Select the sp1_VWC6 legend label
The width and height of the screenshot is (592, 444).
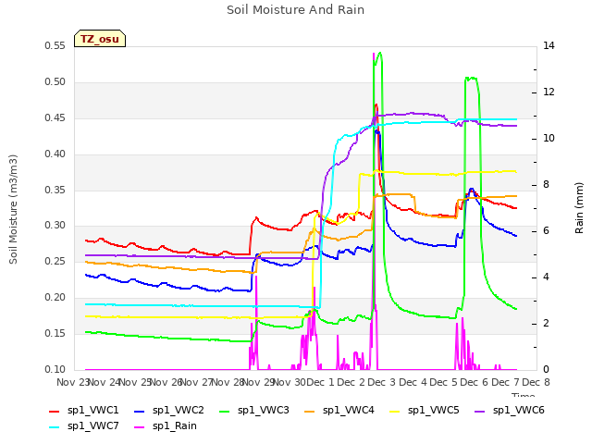pyautogui.click(x=519, y=411)
